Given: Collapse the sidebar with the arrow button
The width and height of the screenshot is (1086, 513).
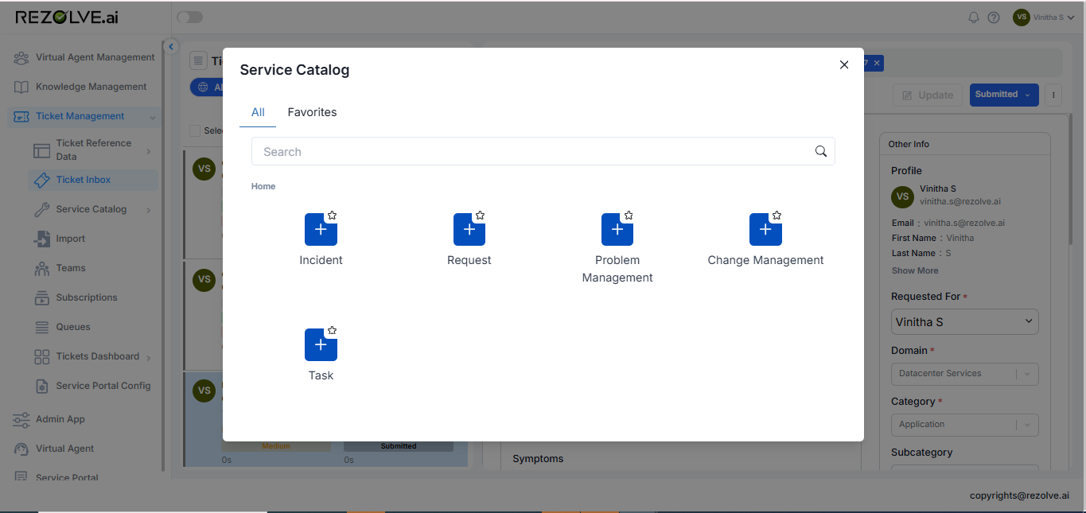Looking at the screenshot, I should pyautogui.click(x=170, y=47).
